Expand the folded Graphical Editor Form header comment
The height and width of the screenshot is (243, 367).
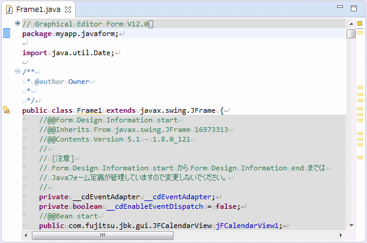click(x=17, y=23)
